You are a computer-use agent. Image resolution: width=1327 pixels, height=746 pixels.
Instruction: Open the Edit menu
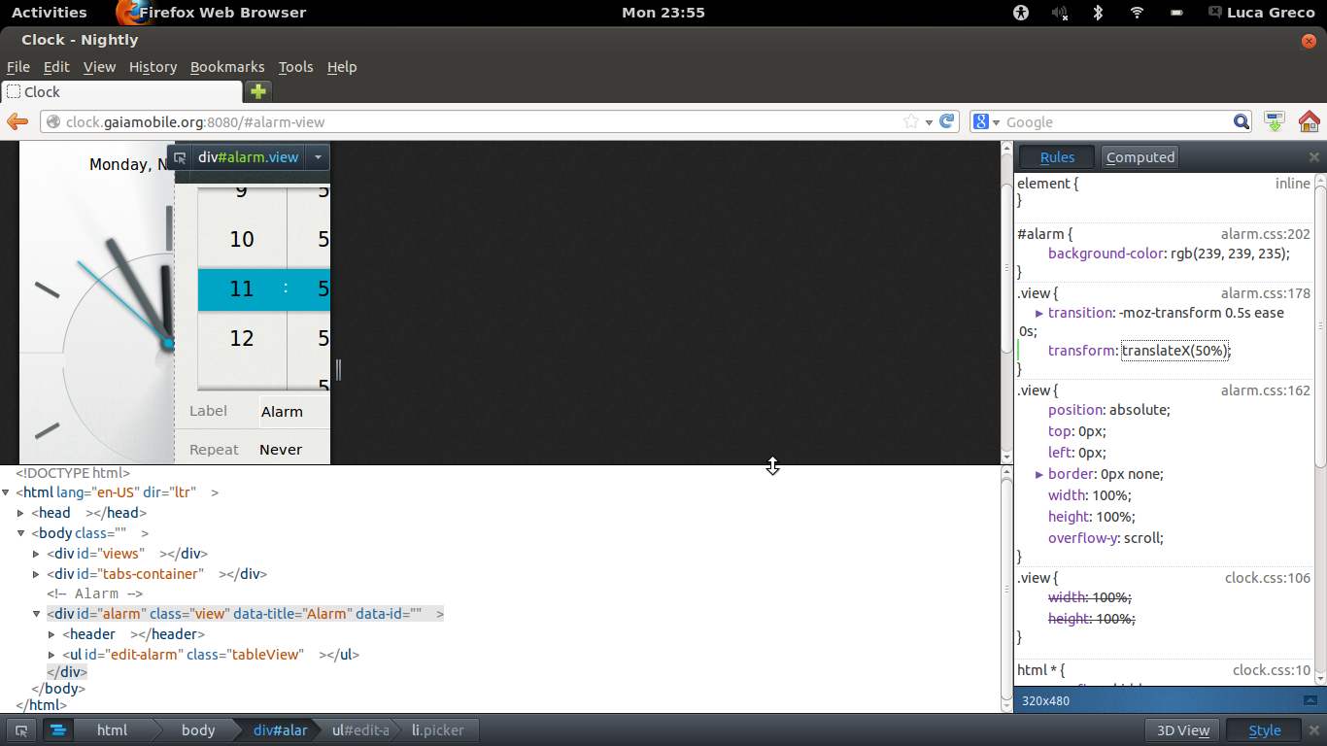click(56, 67)
